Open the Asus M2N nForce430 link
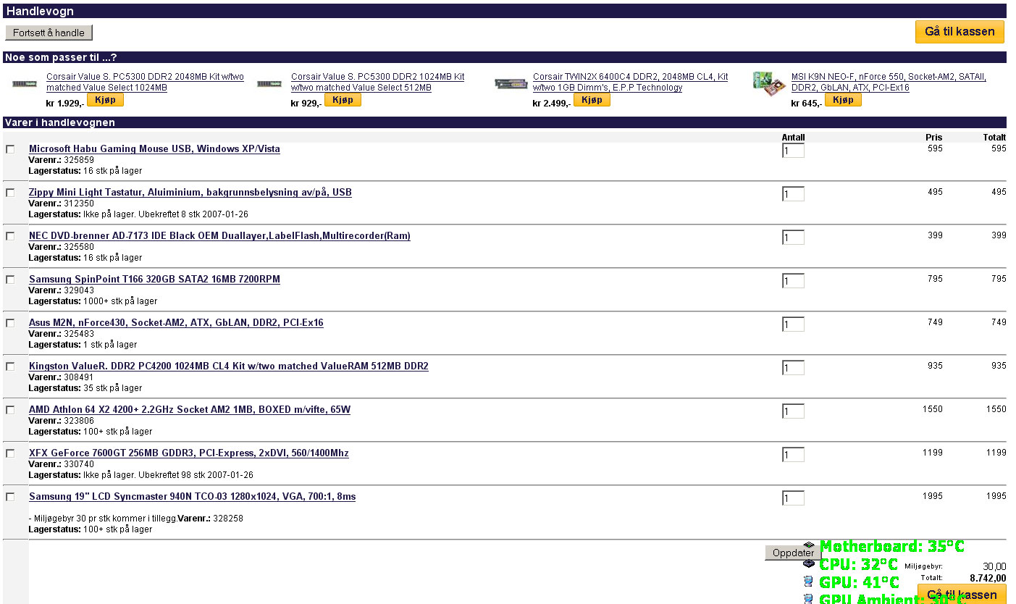Viewport: 1016px width, 604px height. coord(176,323)
